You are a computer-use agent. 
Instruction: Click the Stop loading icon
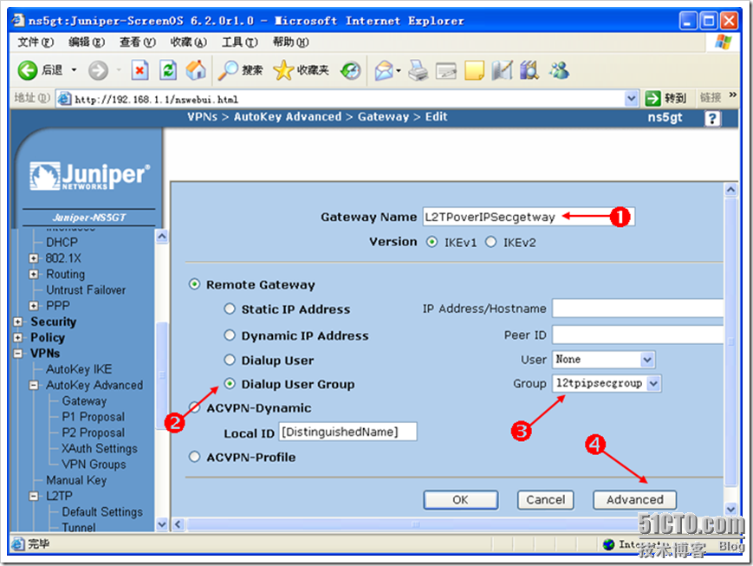pyautogui.click(x=140, y=70)
